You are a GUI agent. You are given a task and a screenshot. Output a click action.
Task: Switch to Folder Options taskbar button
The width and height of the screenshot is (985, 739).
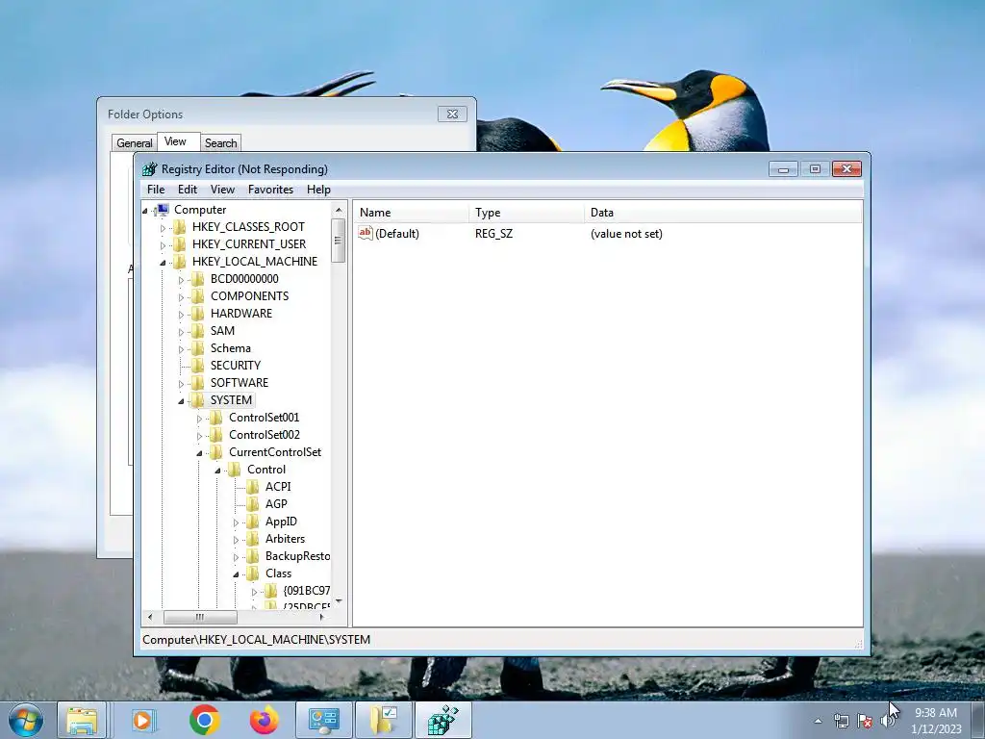(x=384, y=720)
